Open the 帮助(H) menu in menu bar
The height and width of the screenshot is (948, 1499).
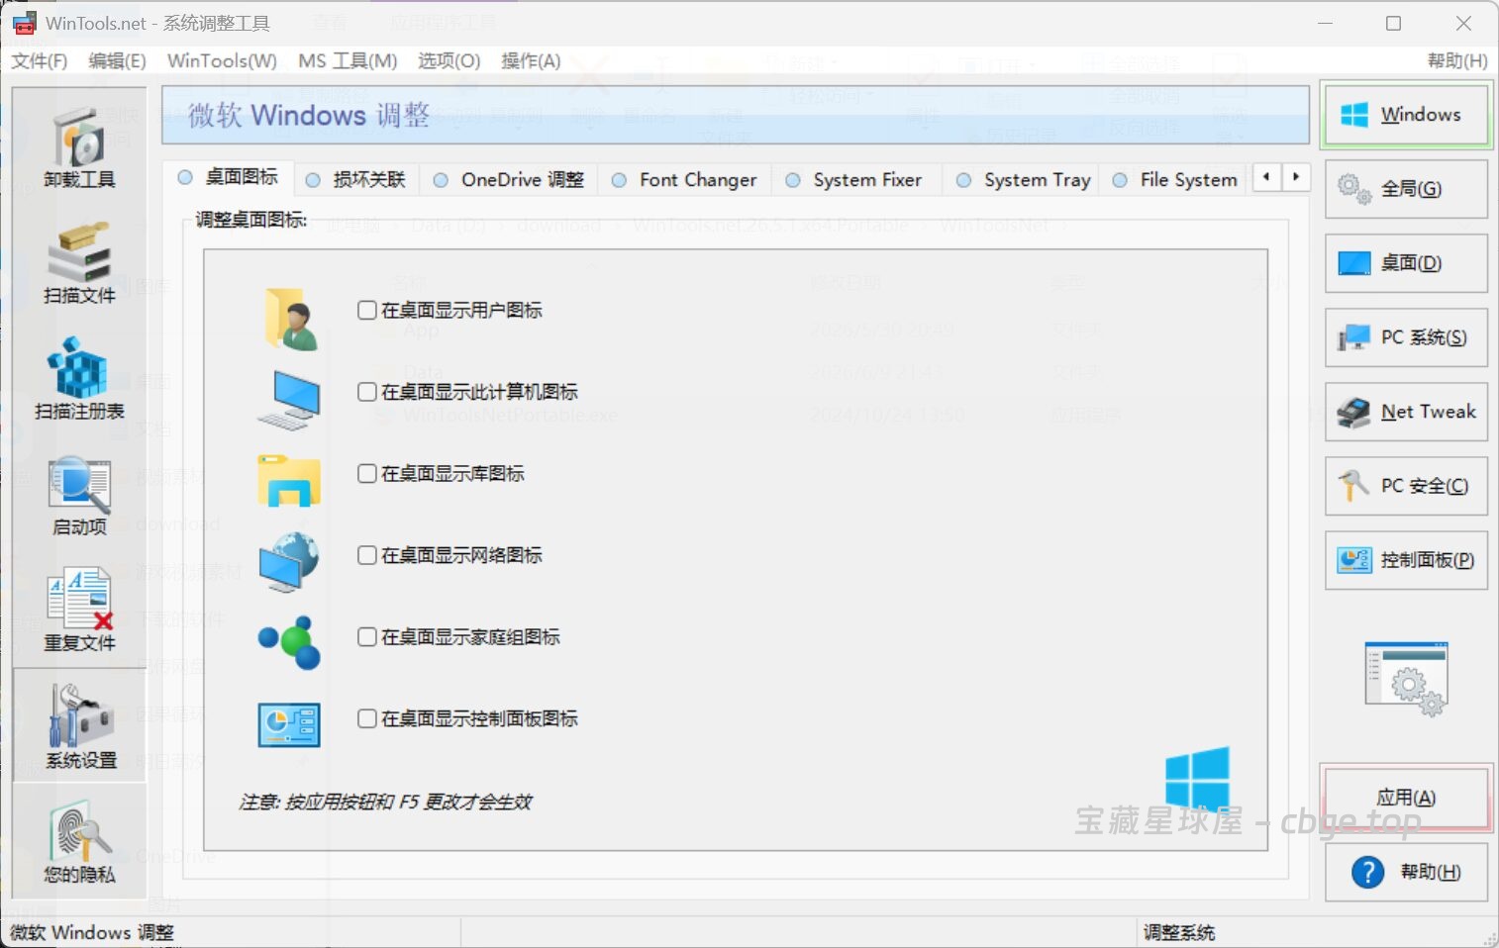point(1456,61)
